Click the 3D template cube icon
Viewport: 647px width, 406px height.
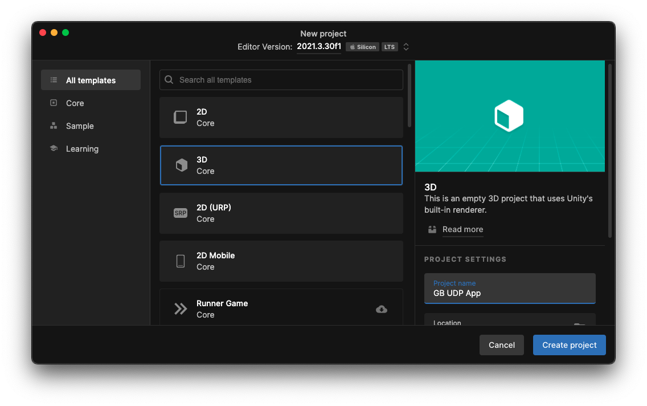tap(182, 165)
